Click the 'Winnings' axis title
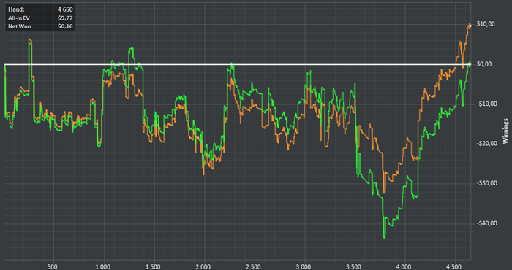 pos(505,131)
